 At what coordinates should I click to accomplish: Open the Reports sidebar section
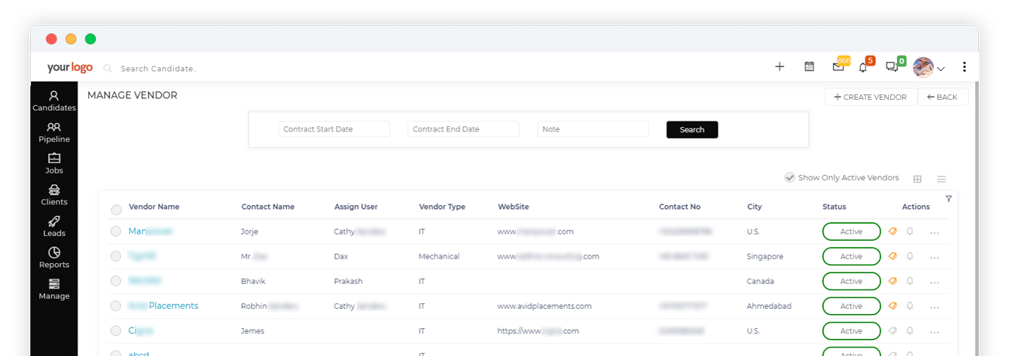pyautogui.click(x=53, y=258)
